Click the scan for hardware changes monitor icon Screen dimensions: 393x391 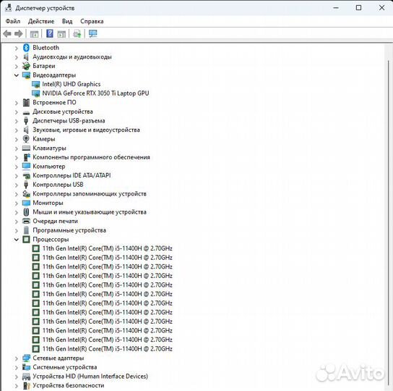coord(92,33)
